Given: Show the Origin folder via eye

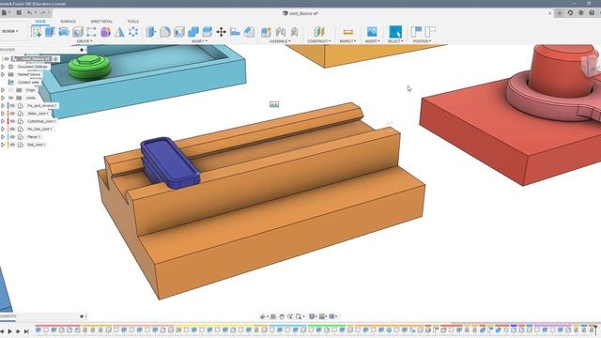Looking at the screenshot, I should tap(10, 90).
